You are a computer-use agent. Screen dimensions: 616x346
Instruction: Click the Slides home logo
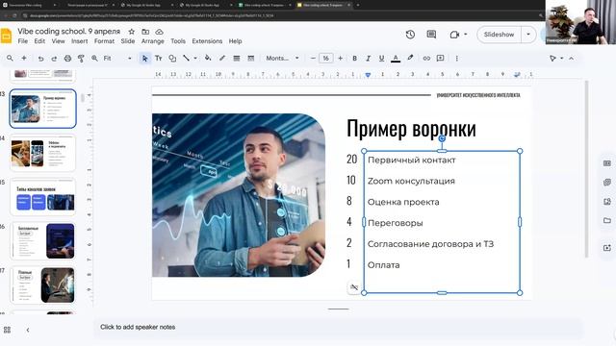click(7, 36)
